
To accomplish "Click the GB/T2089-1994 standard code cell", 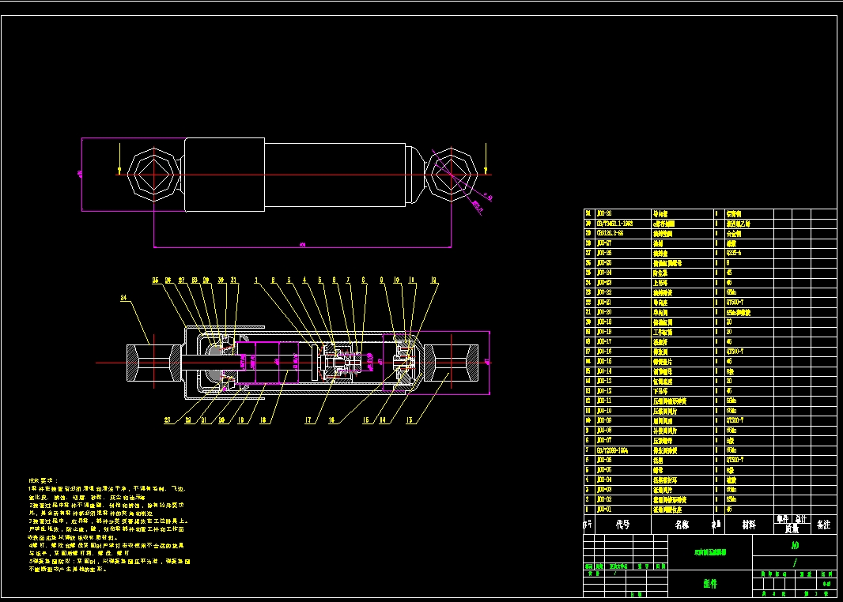I will click(x=612, y=450).
